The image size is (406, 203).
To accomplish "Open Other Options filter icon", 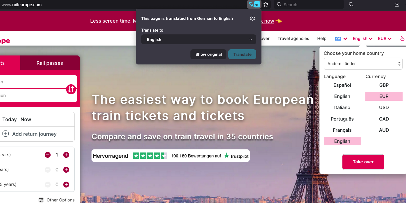I will 41,200.
